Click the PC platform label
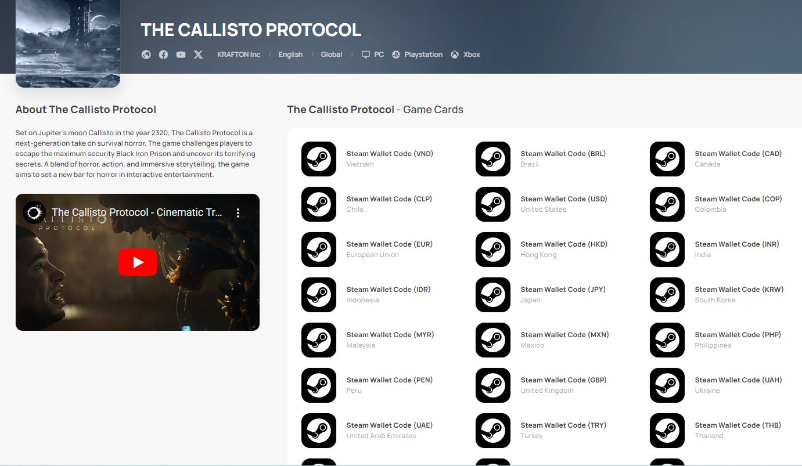 click(x=379, y=55)
